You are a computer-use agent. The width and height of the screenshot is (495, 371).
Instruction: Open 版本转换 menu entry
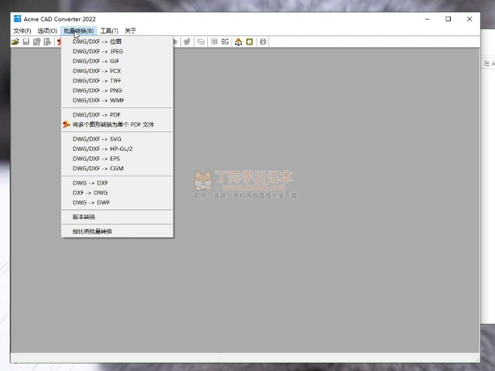(117, 217)
